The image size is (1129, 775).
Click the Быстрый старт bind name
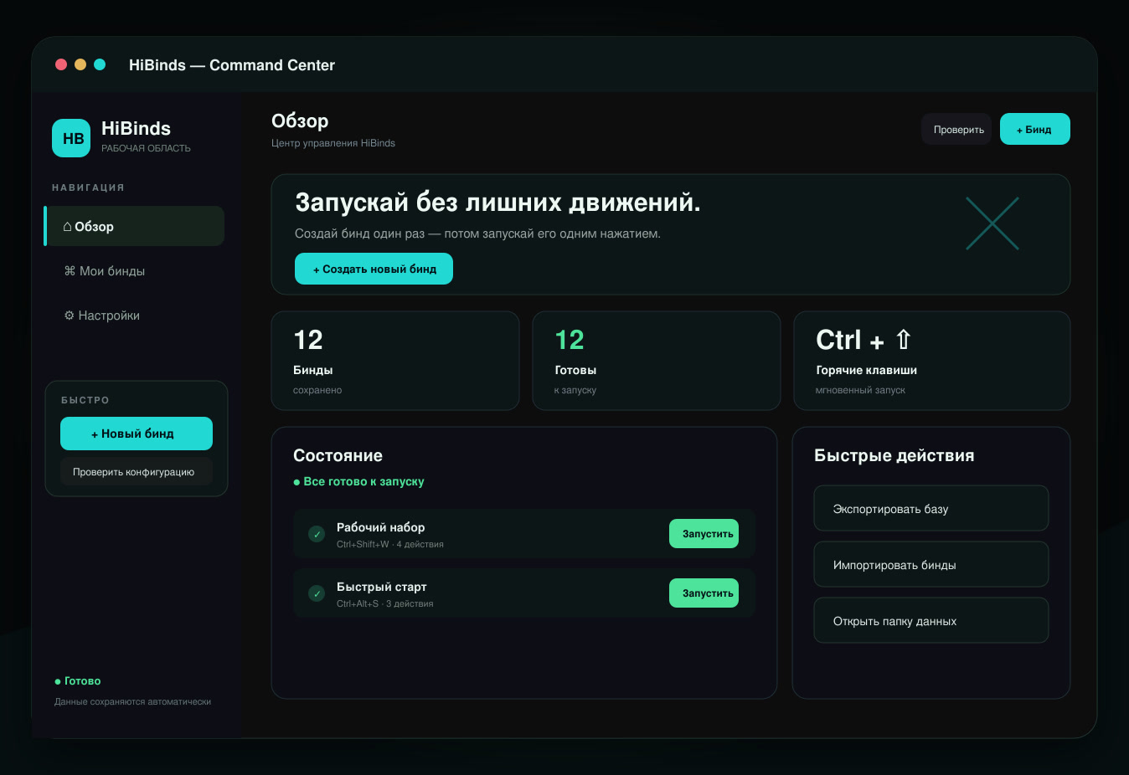pos(382,587)
